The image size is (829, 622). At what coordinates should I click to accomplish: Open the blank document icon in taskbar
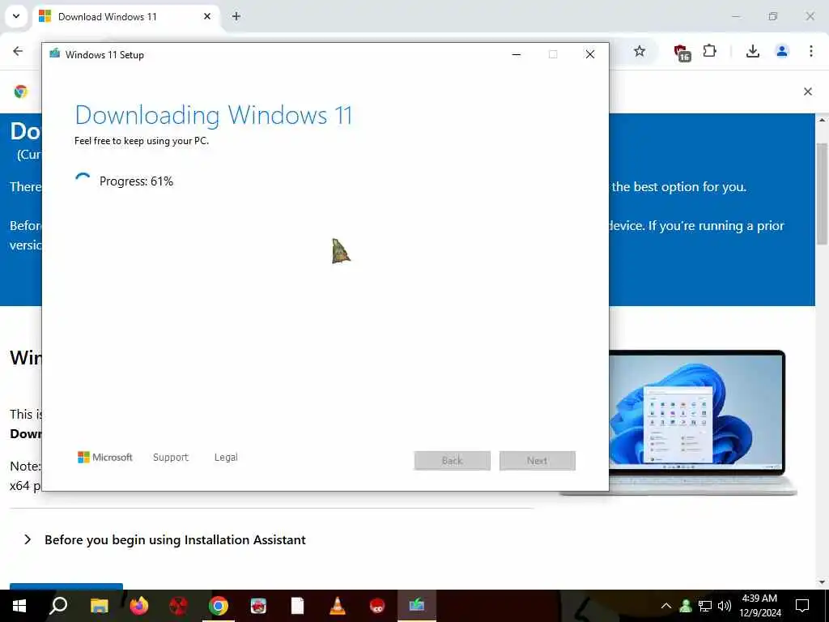[x=298, y=606]
